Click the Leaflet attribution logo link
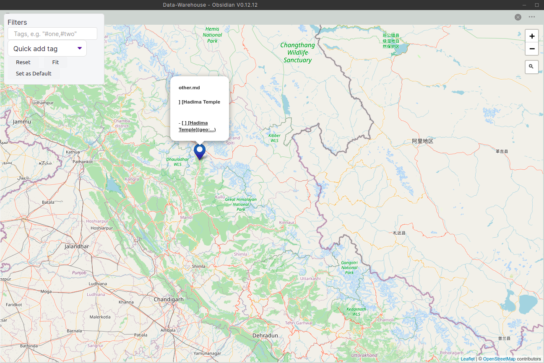Image resolution: width=544 pixels, height=363 pixels. click(467, 359)
